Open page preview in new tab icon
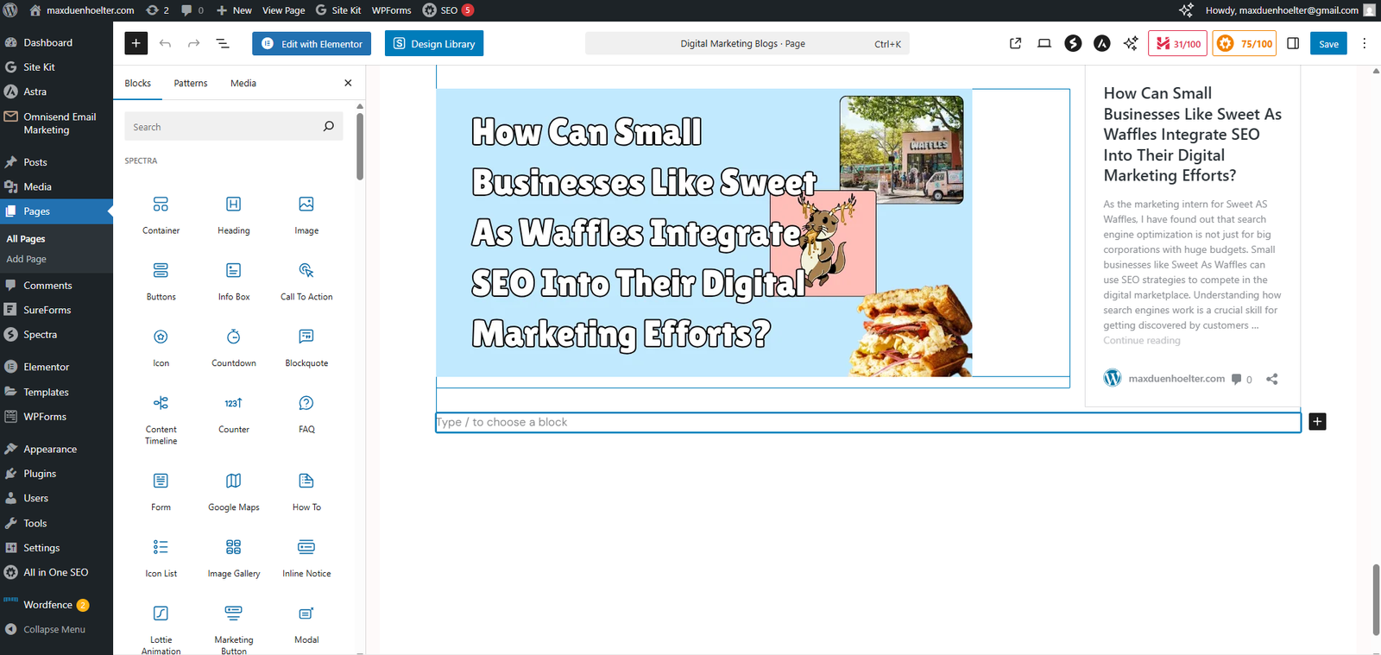1381x655 pixels. point(1015,43)
